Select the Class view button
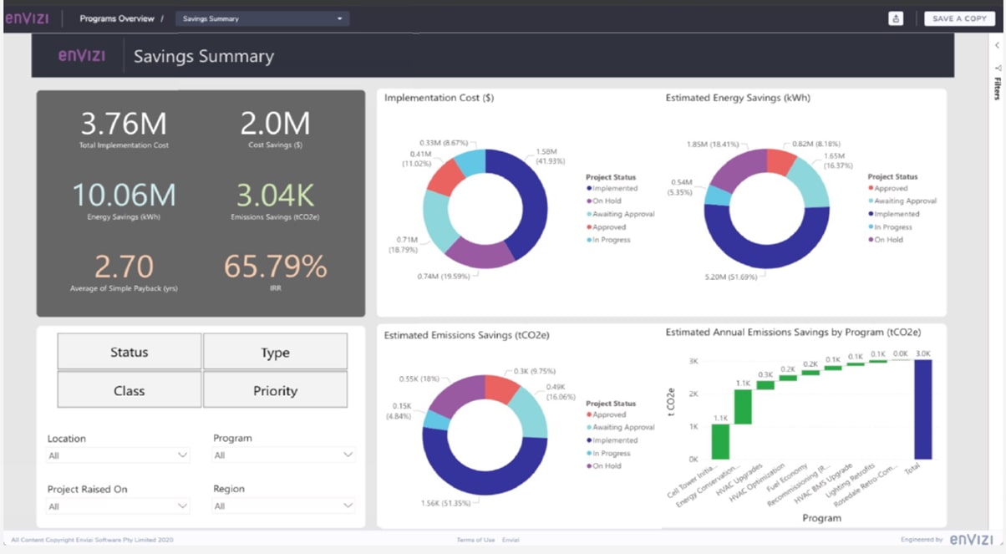This screenshot has height=554, width=1006. [x=130, y=390]
